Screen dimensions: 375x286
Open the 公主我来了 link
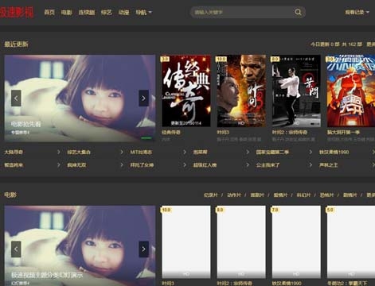click(x=268, y=165)
